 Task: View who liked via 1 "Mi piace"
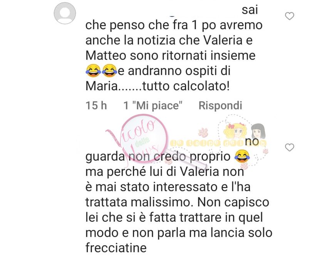pyautogui.click(x=153, y=105)
